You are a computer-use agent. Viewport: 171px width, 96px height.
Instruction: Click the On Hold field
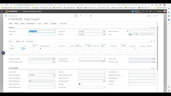pos(142,84)
